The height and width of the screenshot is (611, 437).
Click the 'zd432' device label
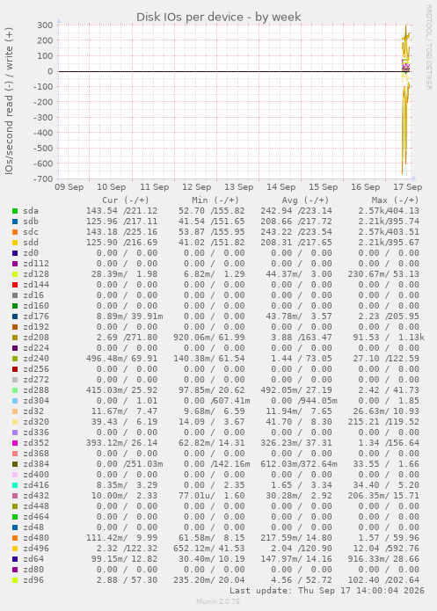tap(36, 496)
